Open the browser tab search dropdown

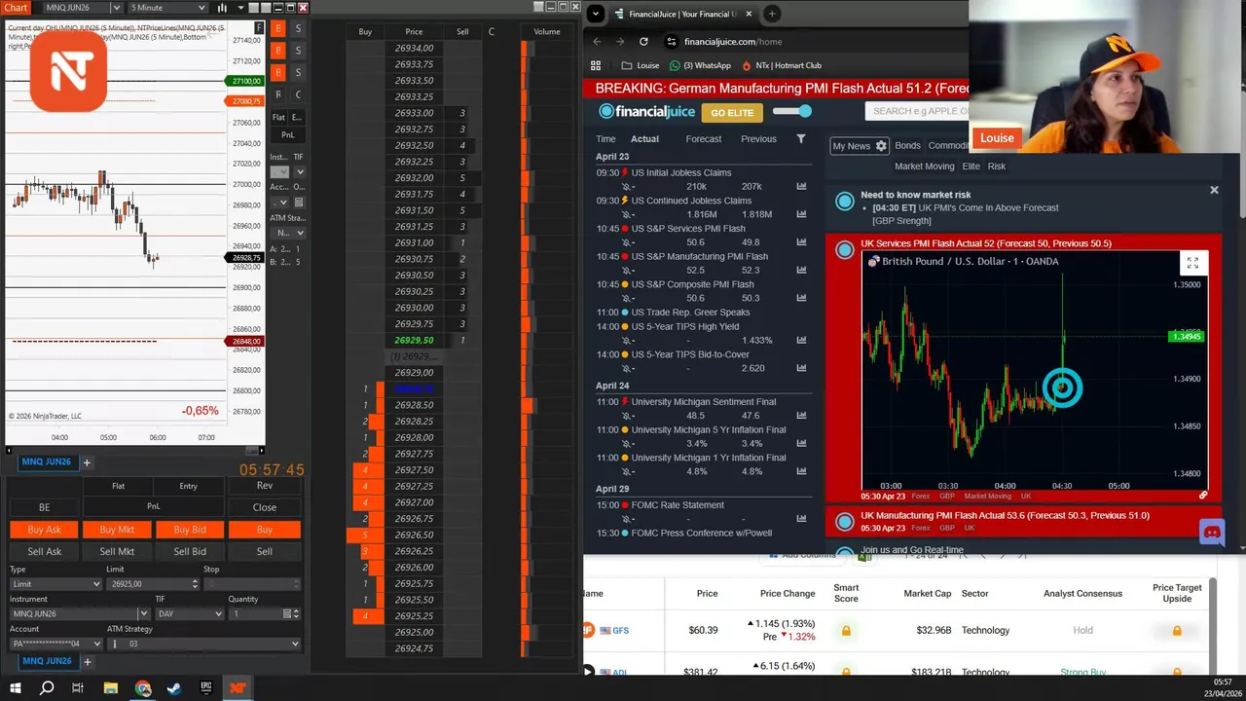point(595,14)
